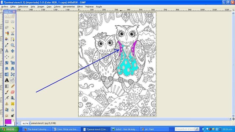Click the desktop search input field
This screenshot has width=235, height=132.
(185, 129)
